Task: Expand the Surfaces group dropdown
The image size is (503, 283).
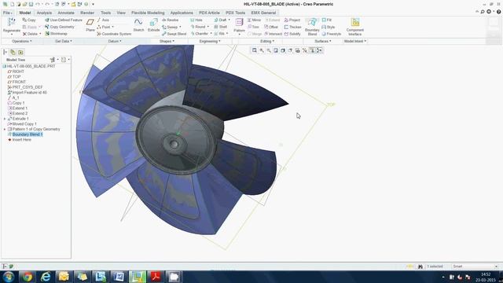Action: click(323, 41)
